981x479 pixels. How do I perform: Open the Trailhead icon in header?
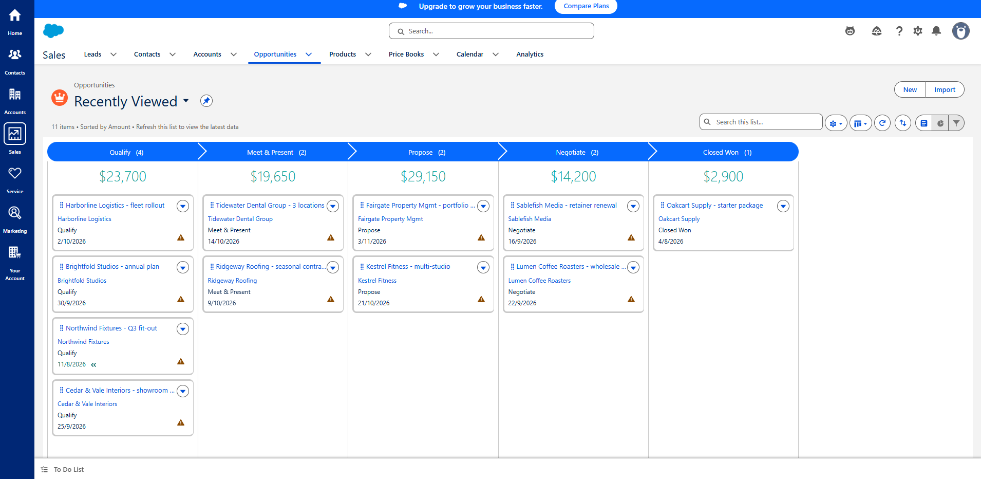click(x=877, y=31)
